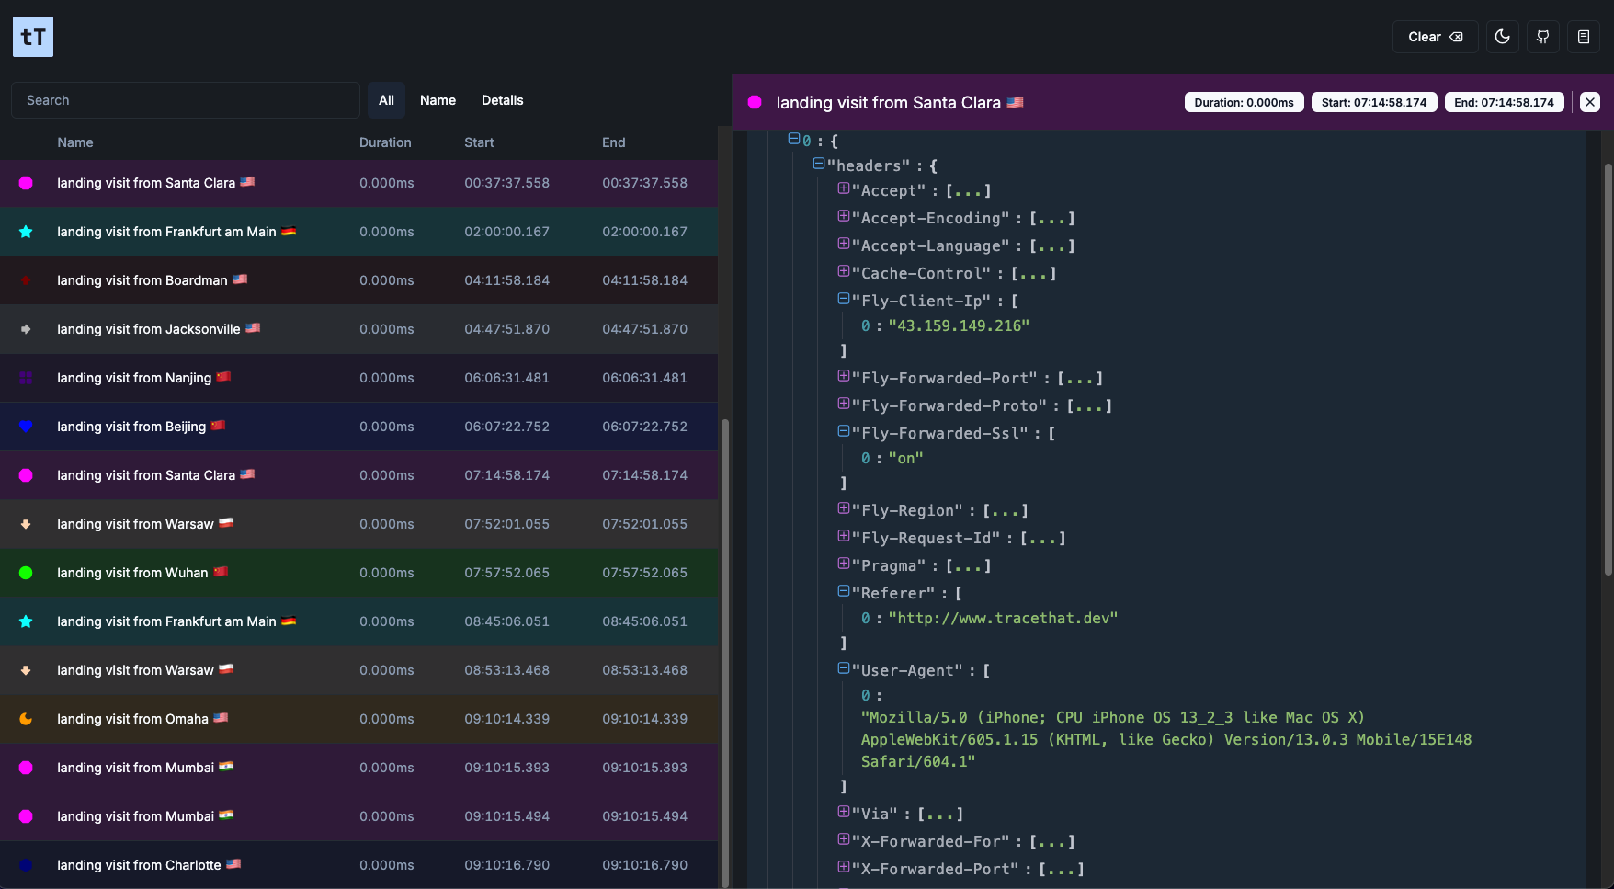Expand the "Fly-Region" node
The width and height of the screenshot is (1614, 889).
coord(844,508)
